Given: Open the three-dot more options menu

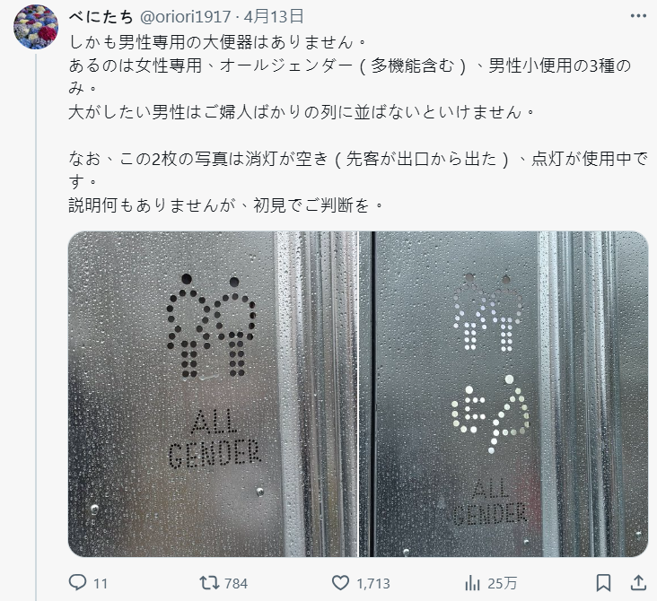Looking at the screenshot, I should point(638,16).
